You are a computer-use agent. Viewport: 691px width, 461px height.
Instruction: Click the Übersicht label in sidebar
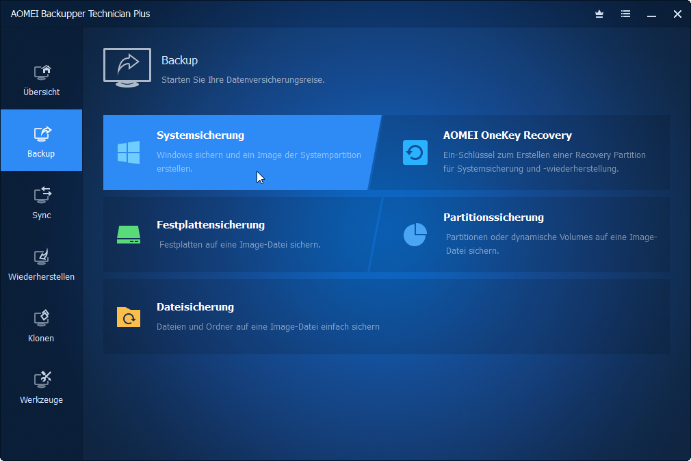point(42,92)
